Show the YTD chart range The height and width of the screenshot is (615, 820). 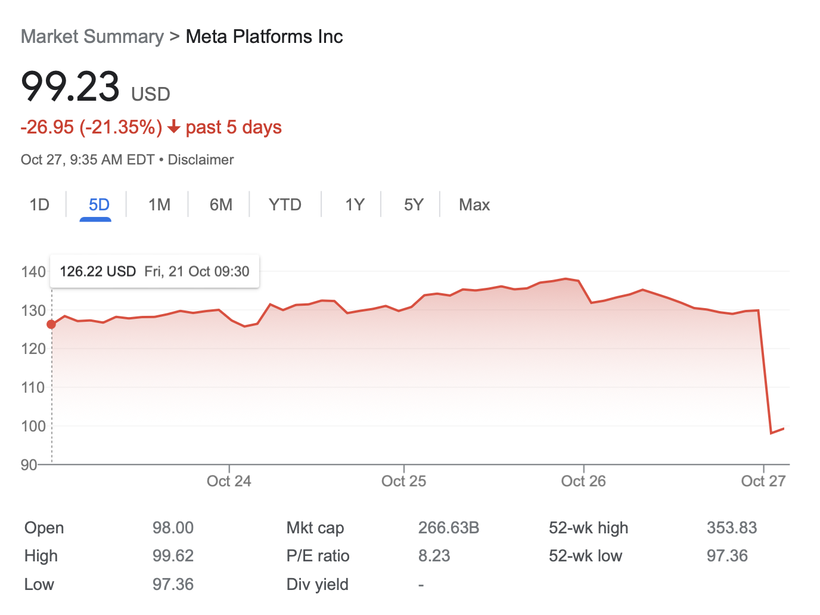point(285,205)
